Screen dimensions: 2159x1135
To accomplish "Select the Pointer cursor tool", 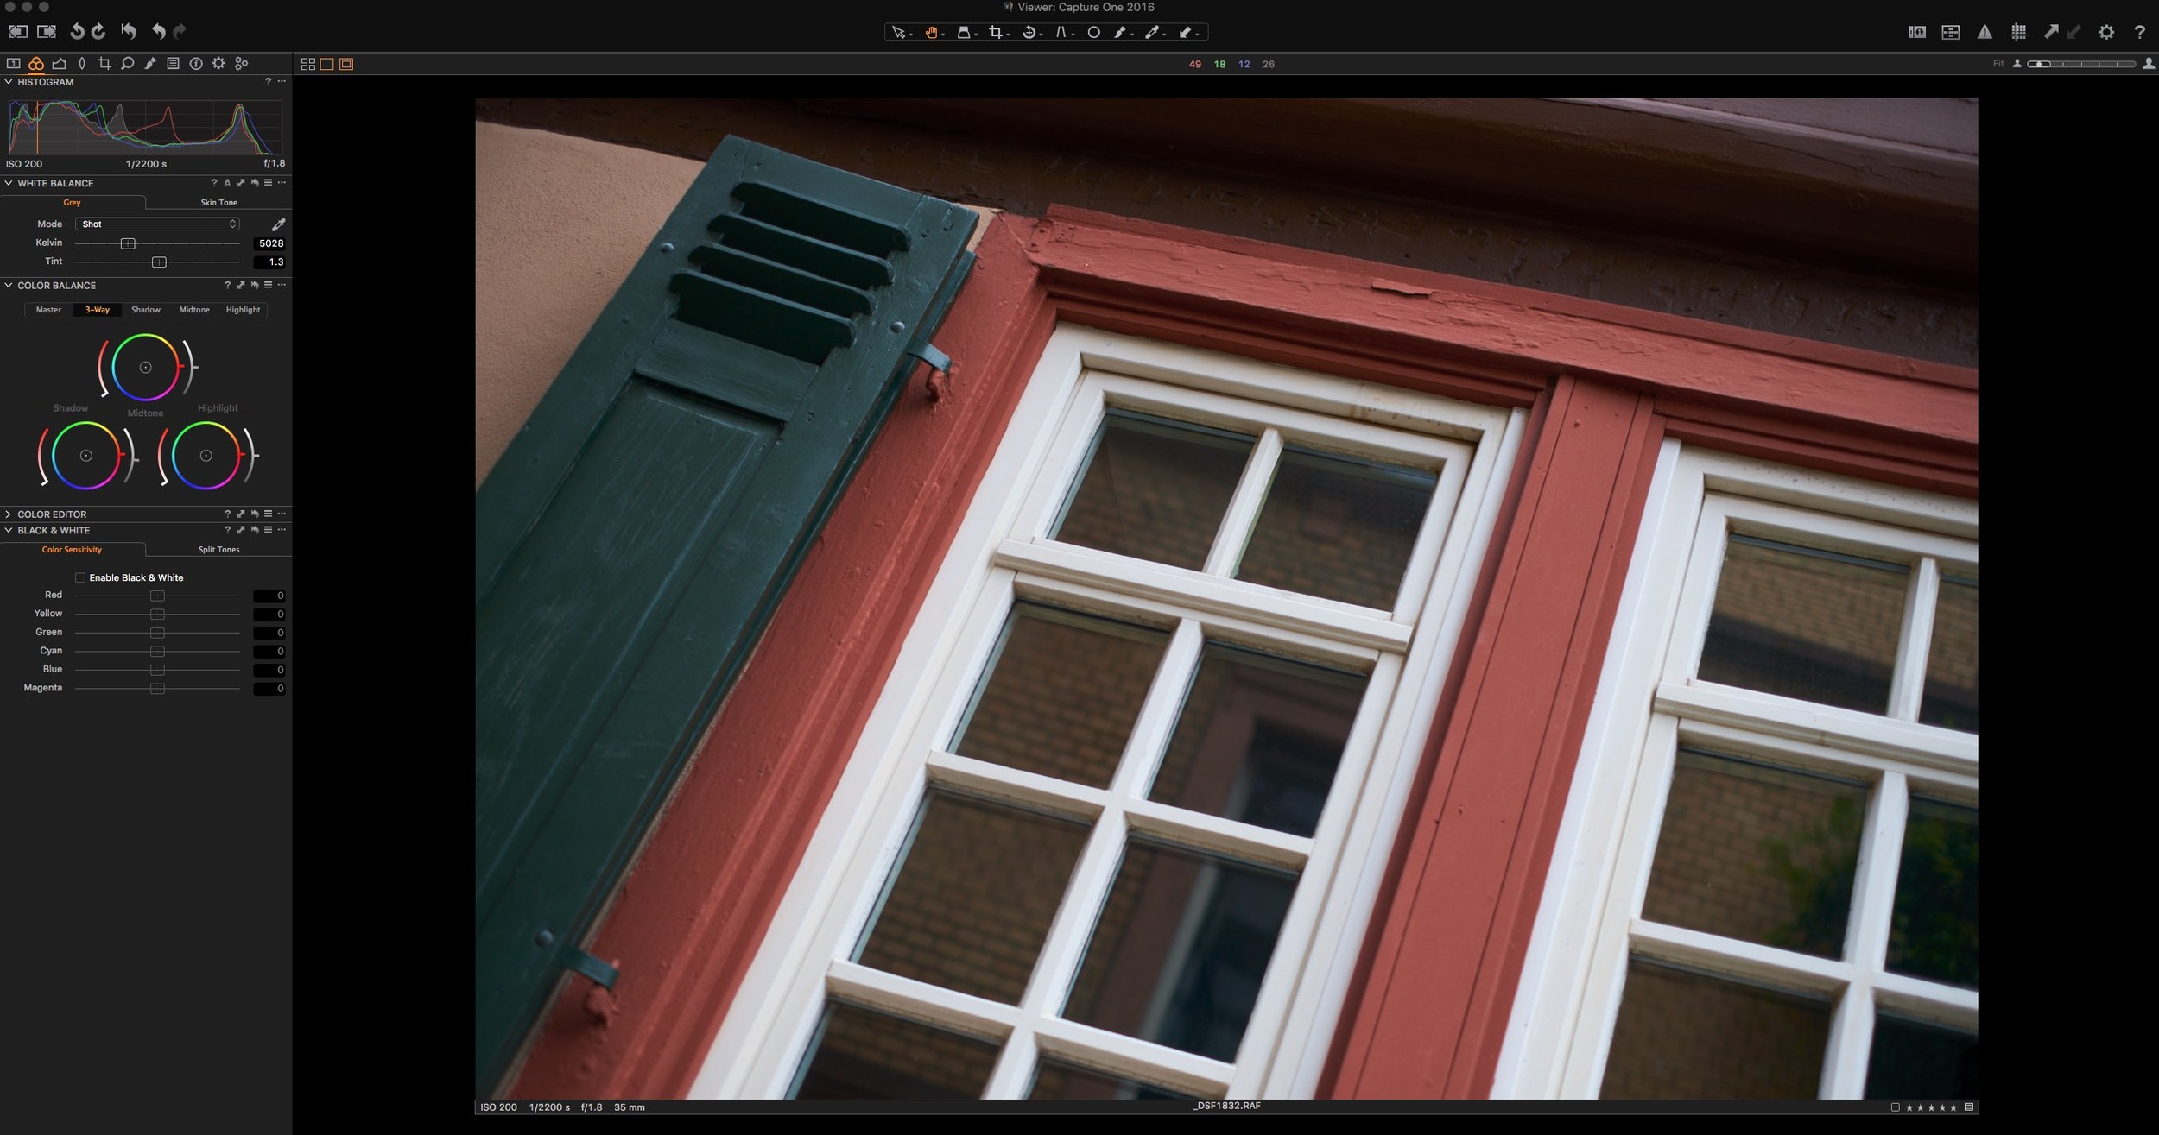I will coord(898,33).
